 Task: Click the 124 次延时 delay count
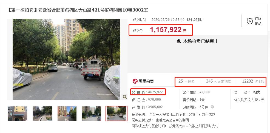[194, 20]
